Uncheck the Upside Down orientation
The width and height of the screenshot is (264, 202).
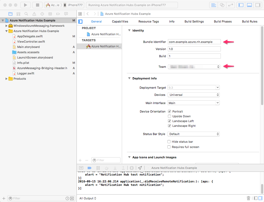pyautogui.click(x=169, y=116)
